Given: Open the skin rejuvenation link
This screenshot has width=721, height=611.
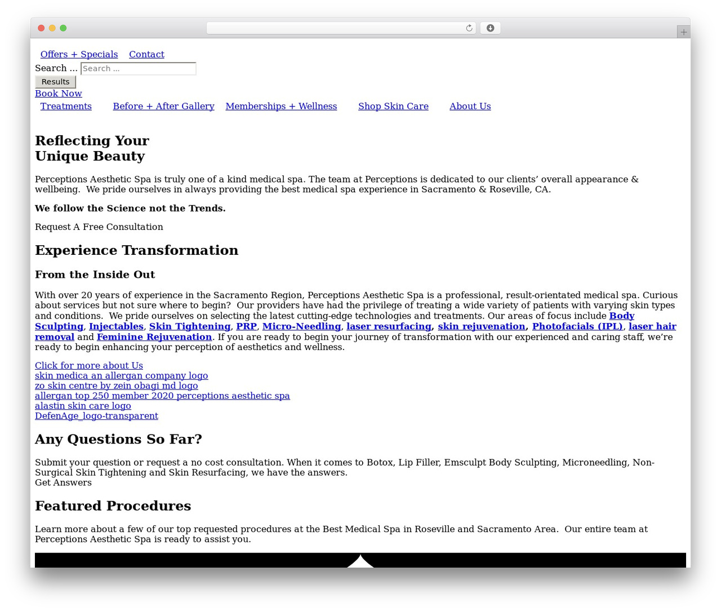Looking at the screenshot, I should click(x=482, y=326).
